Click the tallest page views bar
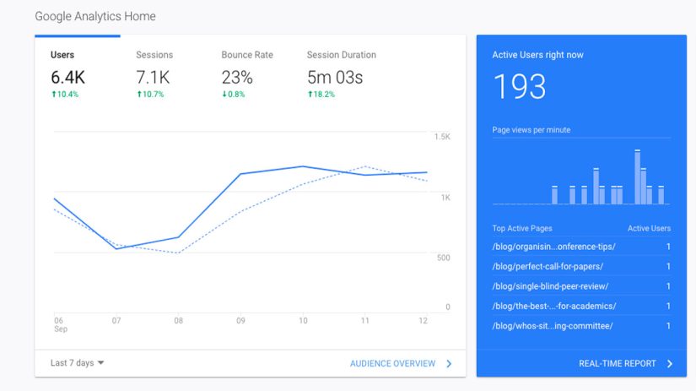Image resolution: width=696 pixels, height=391 pixels. click(637, 177)
